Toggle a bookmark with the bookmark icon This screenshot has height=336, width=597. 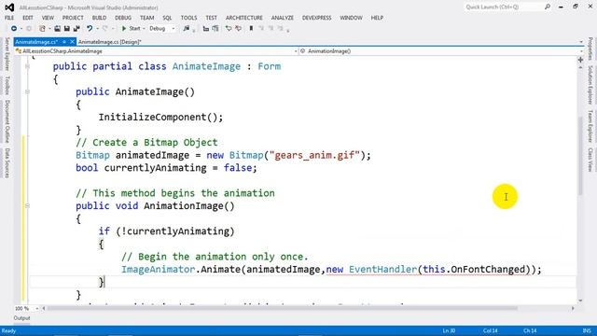tap(251, 29)
